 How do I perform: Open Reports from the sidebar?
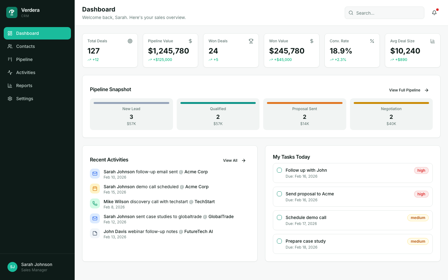(37, 86)
